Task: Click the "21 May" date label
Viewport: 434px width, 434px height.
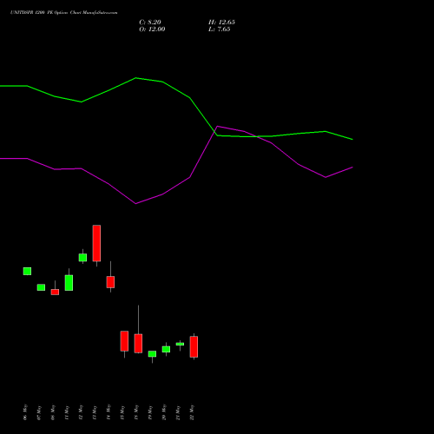Action: [x=178, y=412]
